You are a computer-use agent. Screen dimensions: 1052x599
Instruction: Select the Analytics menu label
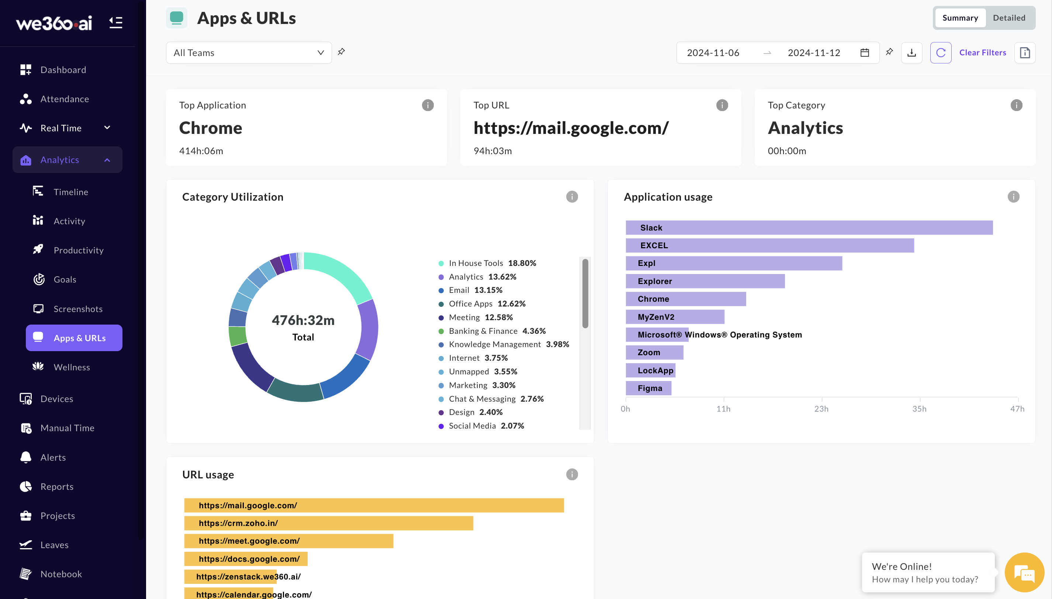[x=60, y=160]
